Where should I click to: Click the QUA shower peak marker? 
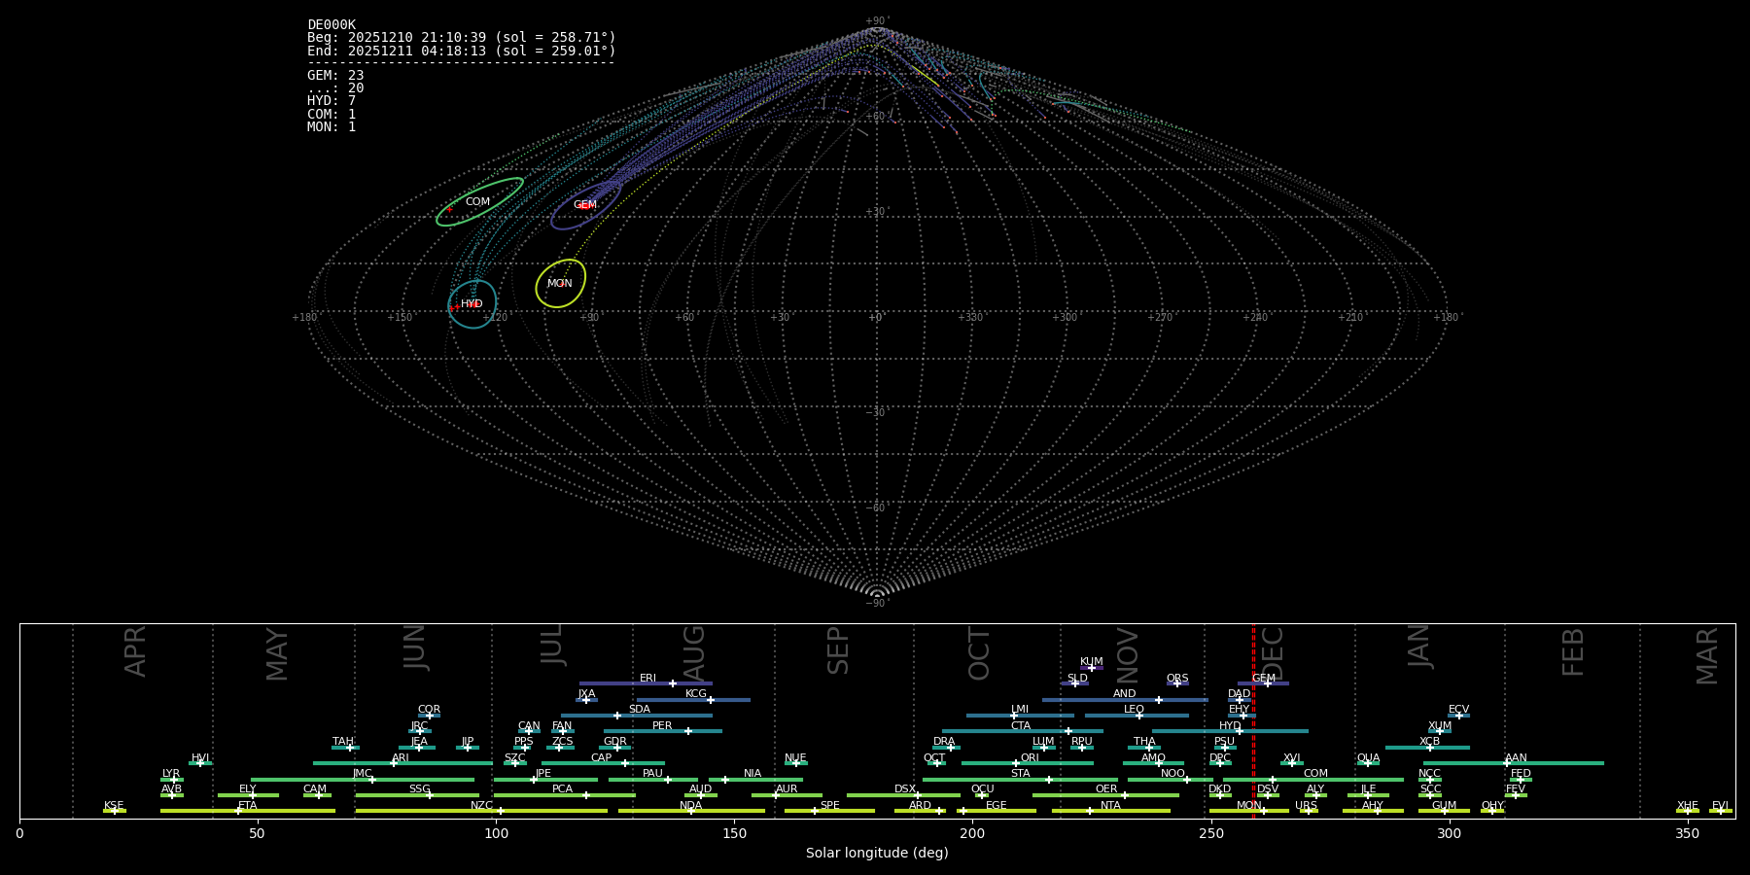[x=1368, y=763]
